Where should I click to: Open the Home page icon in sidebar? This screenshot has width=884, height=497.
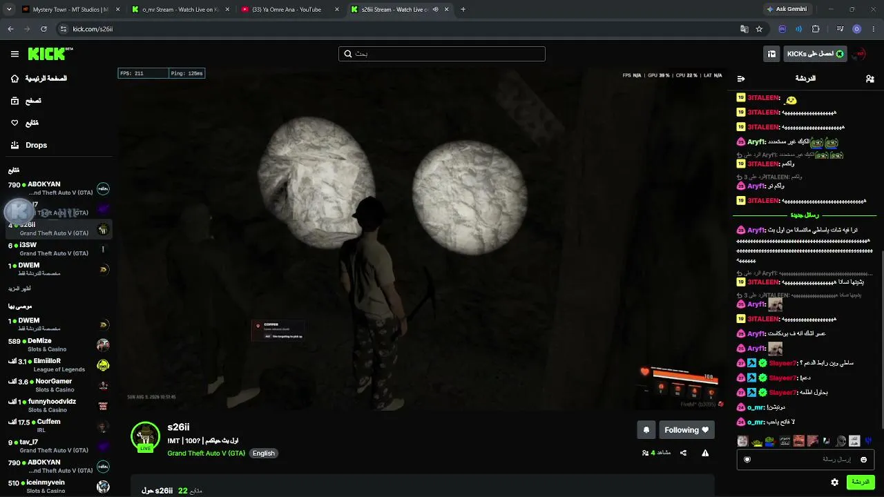15,79
